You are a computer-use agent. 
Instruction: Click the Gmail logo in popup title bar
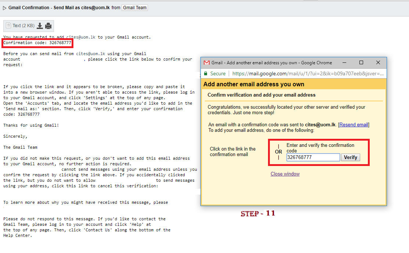click(x=207, y=62)
